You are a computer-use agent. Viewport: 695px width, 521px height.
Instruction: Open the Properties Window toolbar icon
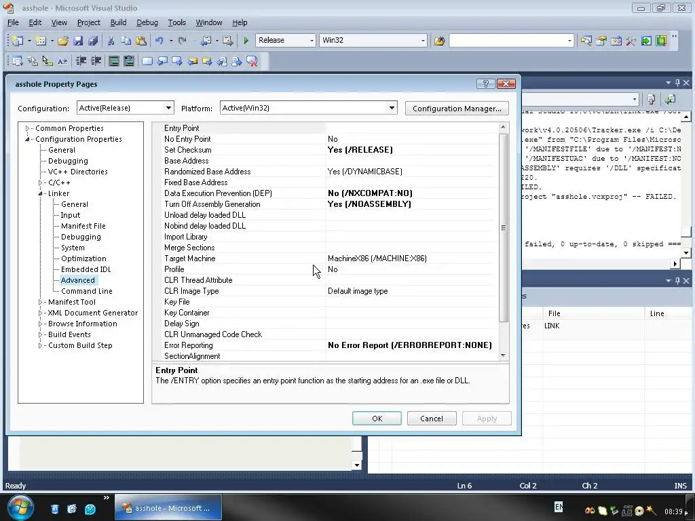click(x=601, y=41)
